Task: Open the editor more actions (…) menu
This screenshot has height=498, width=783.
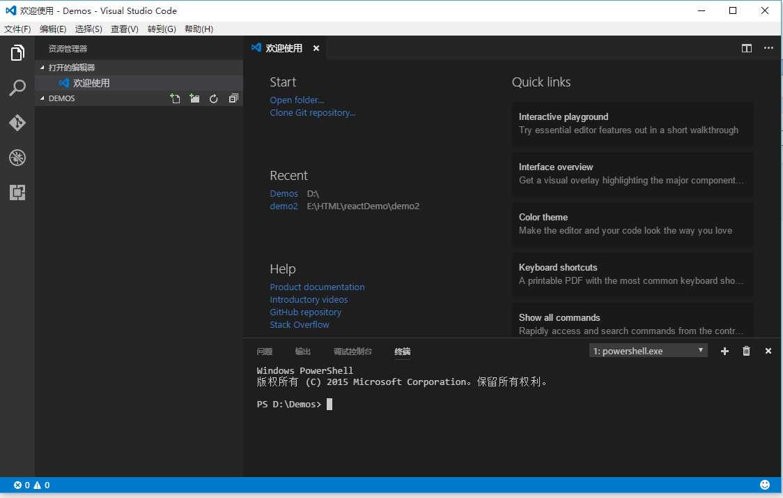Action: [x=768, y=48]
